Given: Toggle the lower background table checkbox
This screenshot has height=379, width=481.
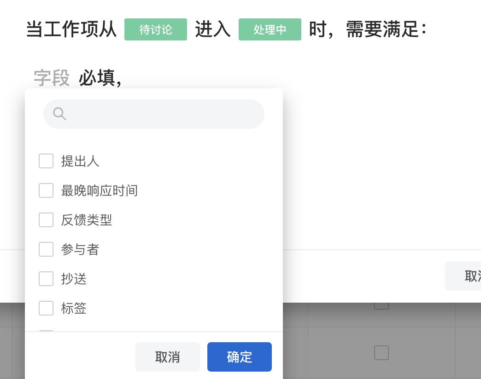Looking at the screenshot, I should 381,353.
